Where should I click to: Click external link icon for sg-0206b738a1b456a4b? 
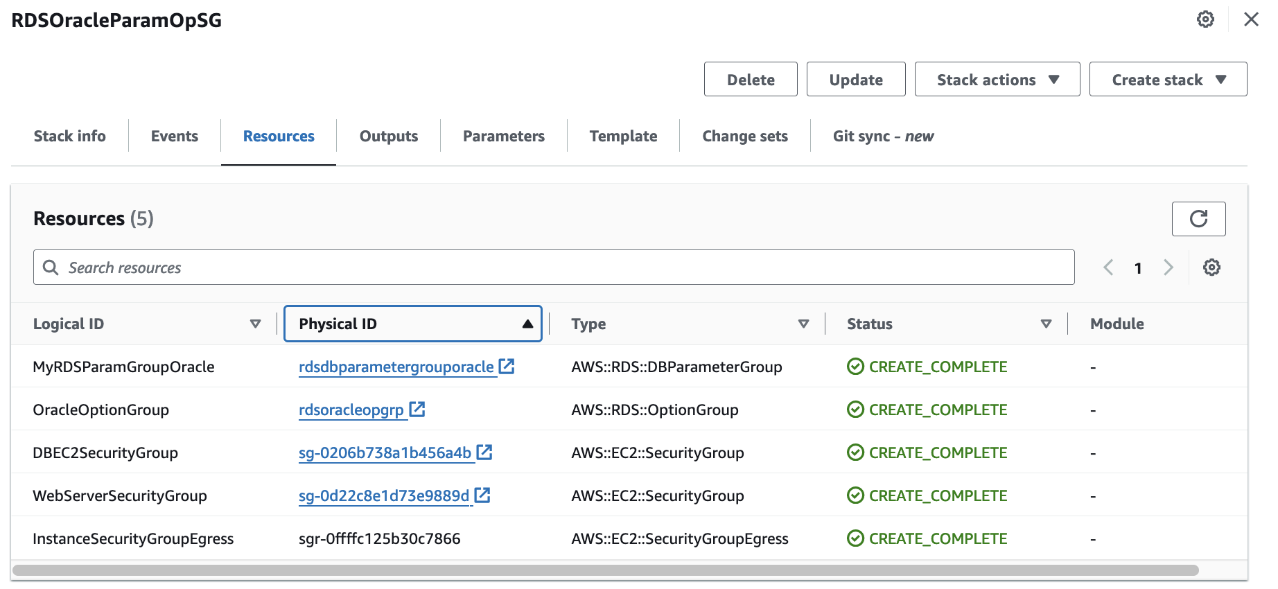[484, 452]
